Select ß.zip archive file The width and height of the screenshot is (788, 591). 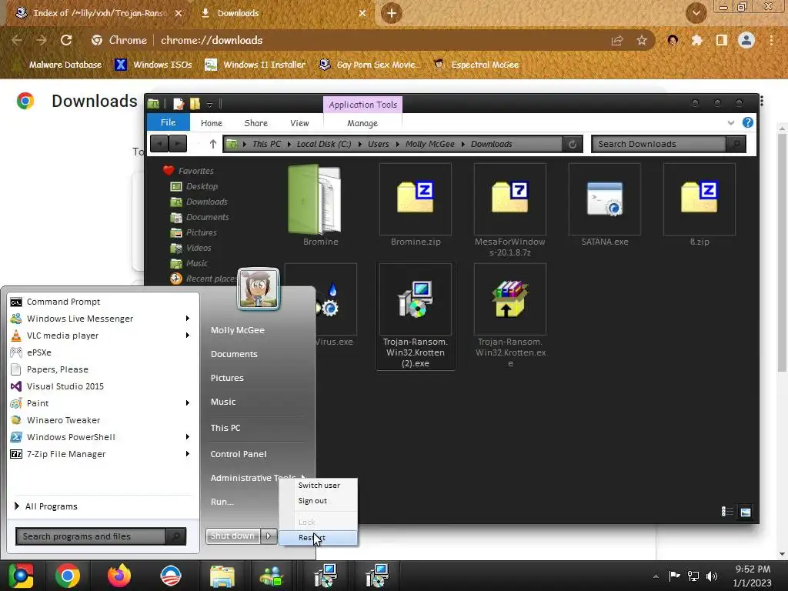point(699,205)
